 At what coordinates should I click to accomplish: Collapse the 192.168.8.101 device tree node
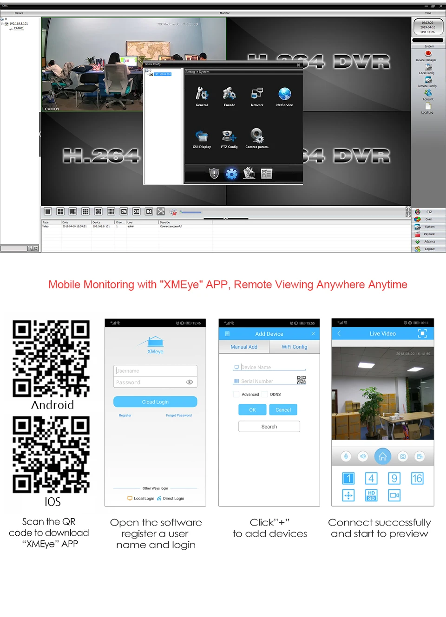[2, 24]
